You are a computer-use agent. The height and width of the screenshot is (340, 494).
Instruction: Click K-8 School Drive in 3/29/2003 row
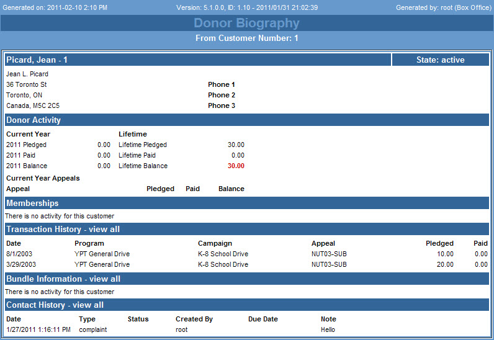(x=223, y=264)
